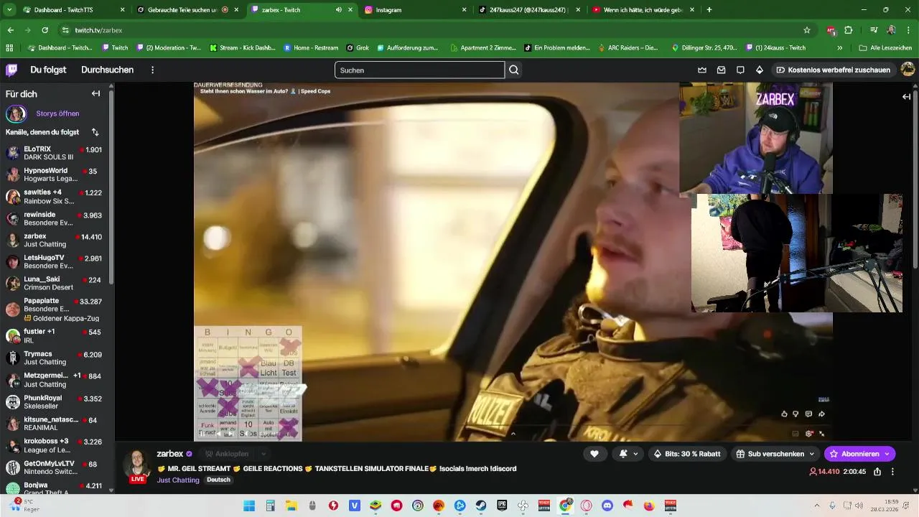Screen dimensions: 919x517
Task: Click the Bits diamond icon in header
Action: [x=760, y=70]
